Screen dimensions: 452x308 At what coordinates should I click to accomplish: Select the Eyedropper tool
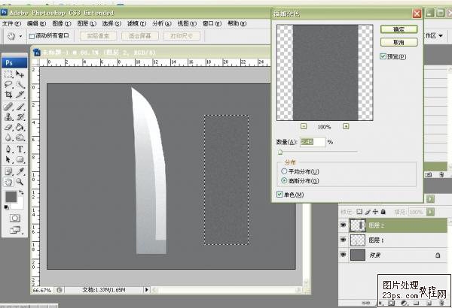coord(20,171)
